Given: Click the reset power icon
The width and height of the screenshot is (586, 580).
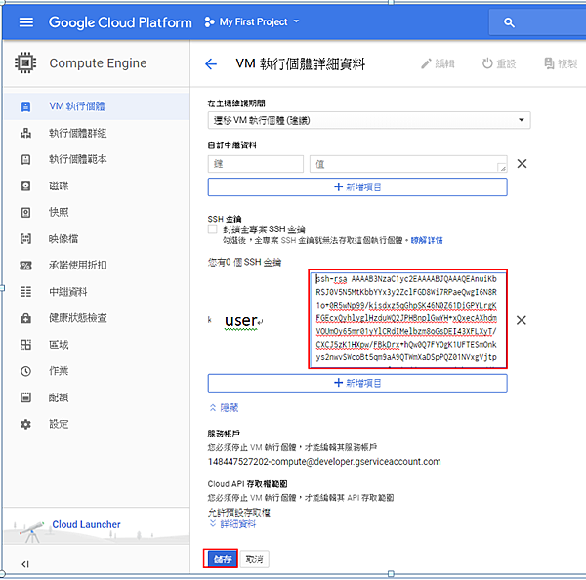Looking at the screenshot, I should point(487,63).
